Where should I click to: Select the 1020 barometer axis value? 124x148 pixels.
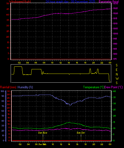[115, 13]
